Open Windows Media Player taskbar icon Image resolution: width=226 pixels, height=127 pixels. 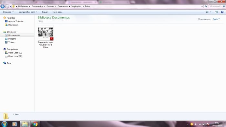pos(15,124)
